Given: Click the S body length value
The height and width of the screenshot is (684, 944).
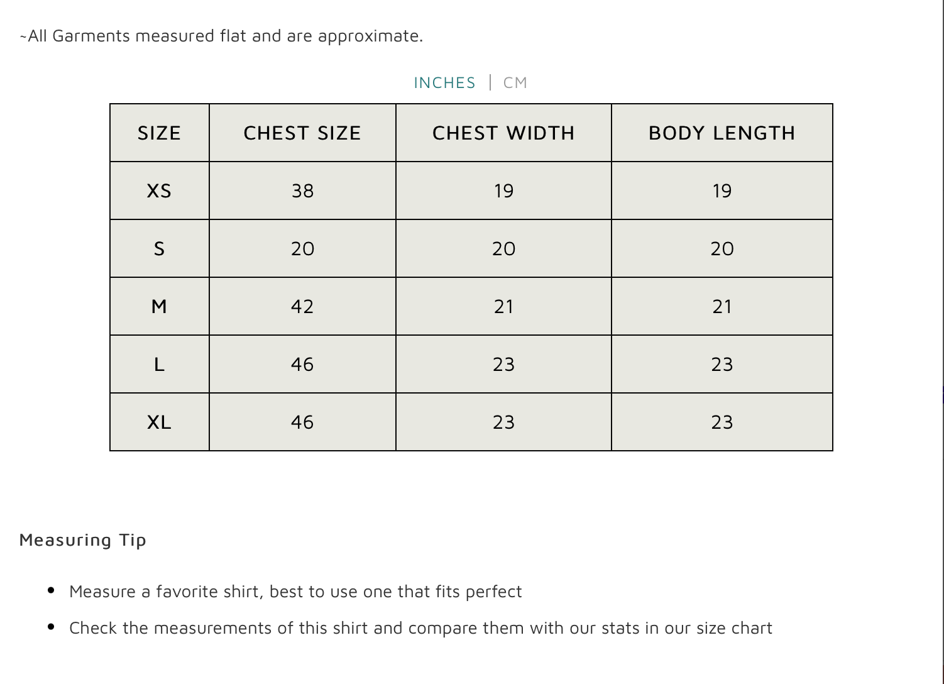Looking at the screenshot, I should (x=722, y=249).
